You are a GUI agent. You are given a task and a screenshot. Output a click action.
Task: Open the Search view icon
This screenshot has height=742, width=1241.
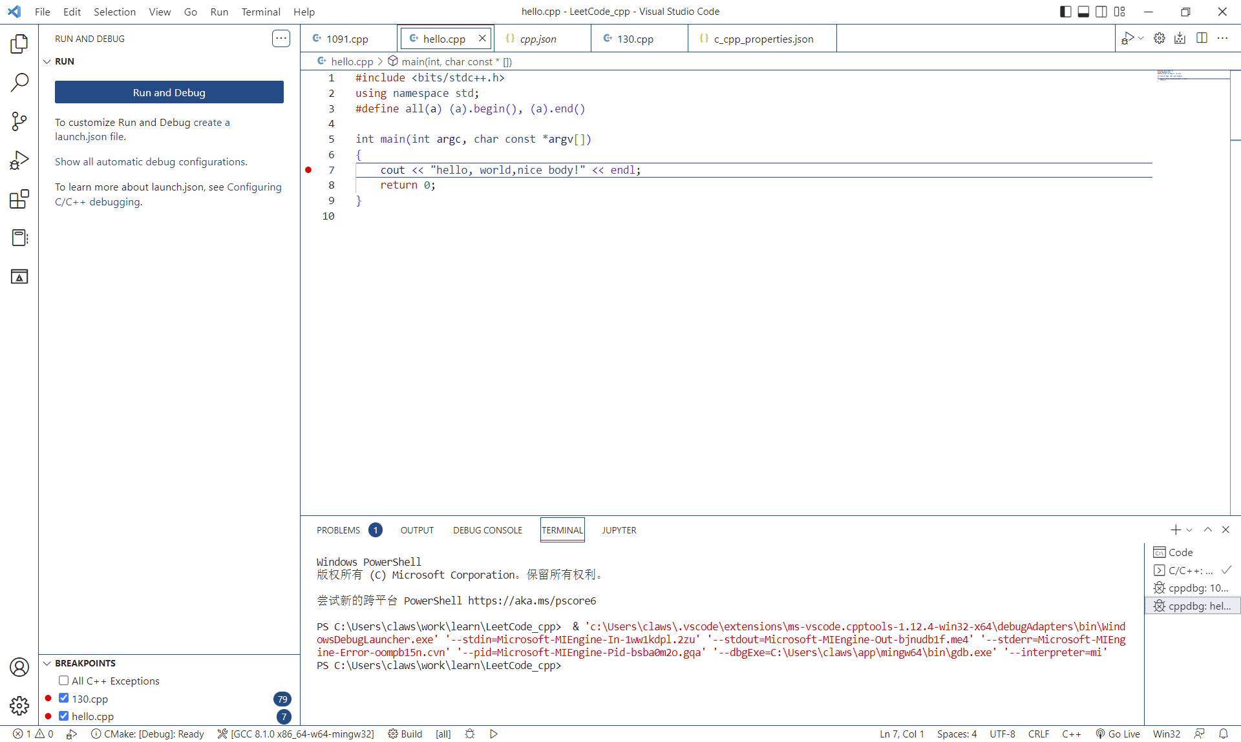19,83
